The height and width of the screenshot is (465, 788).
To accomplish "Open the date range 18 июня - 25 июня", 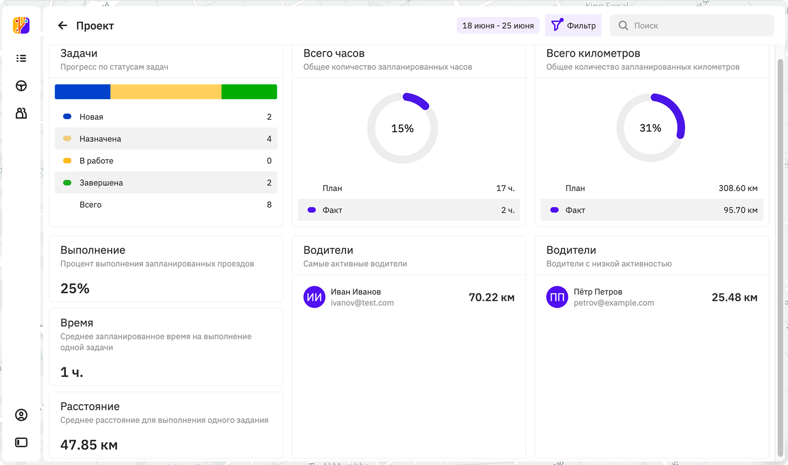I will [498, 25].
